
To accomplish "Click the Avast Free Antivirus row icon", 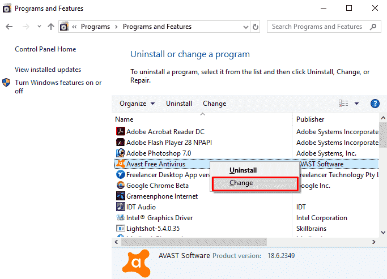I will pos(121,164).
